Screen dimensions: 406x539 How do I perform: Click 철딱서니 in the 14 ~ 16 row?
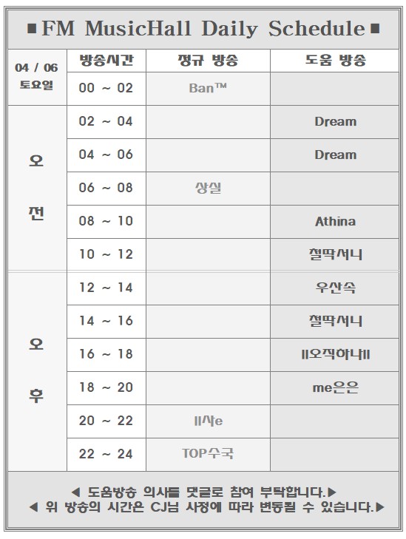pyautogui.click(x=336, y=321)
